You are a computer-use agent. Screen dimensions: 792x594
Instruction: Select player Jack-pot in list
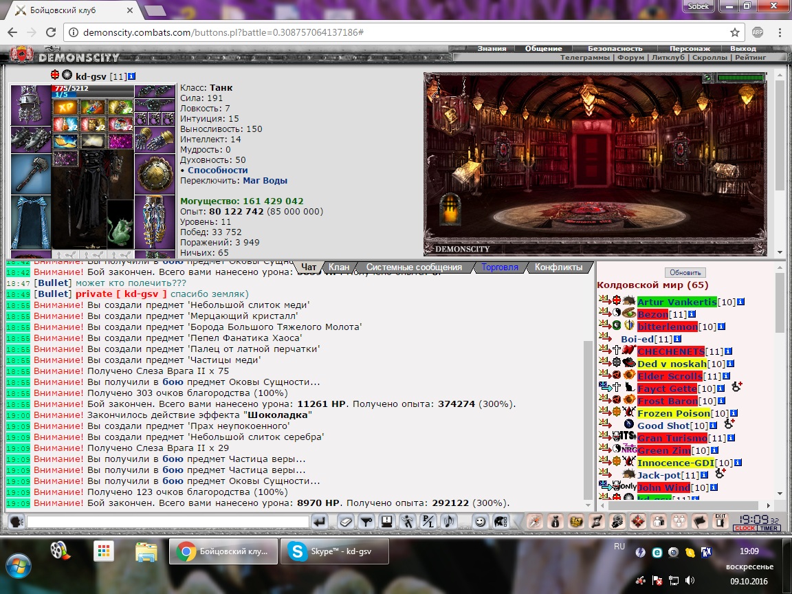click(x=659, y=475)
